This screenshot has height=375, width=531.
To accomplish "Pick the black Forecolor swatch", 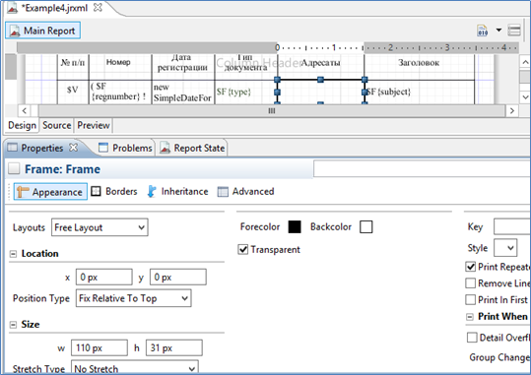I will pos(295,226).
